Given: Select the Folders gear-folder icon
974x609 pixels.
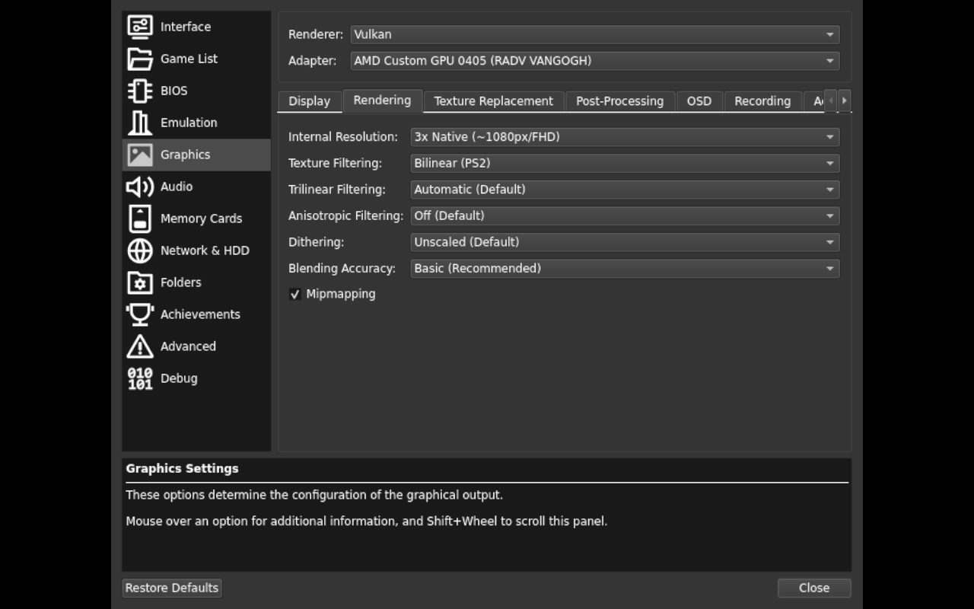Looking at the screenshot, I should click(140, 282).
